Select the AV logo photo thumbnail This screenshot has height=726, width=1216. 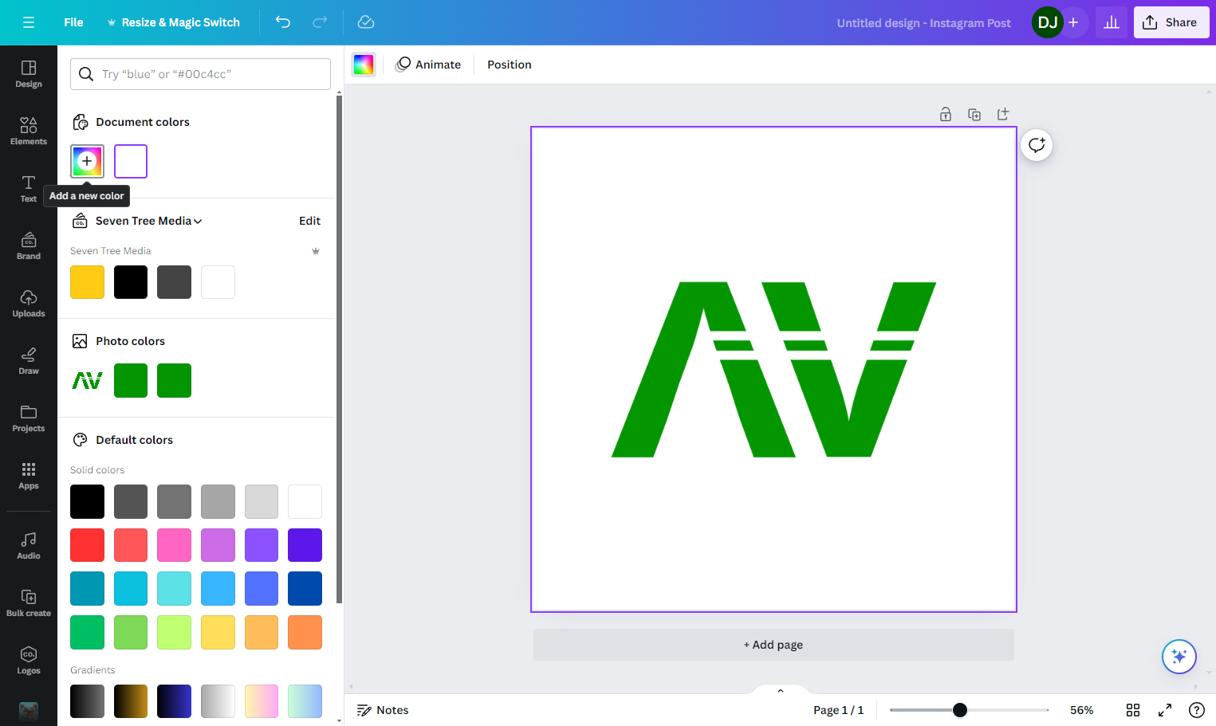pos(88,380)
